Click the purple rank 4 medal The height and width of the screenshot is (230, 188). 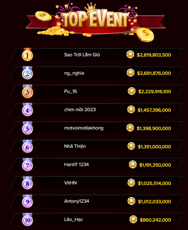(x=27, y=110)
